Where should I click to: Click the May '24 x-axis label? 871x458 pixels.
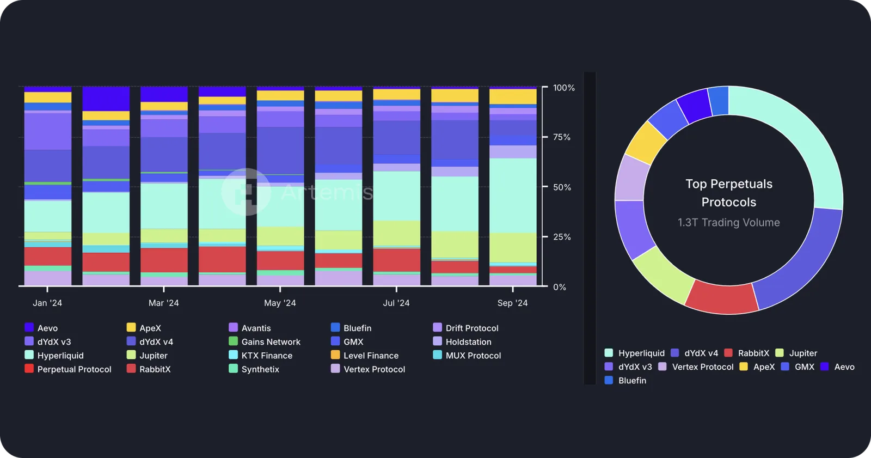click(x=280, y=303)
